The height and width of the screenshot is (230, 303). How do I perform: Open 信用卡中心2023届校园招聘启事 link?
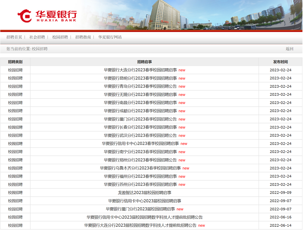coord(144,201)
